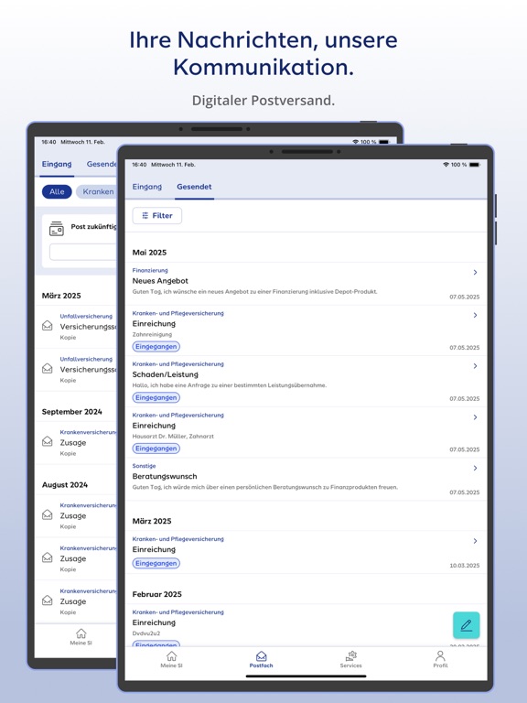Image resolution: width=527 pixels, height=703 pixels.
Task: Select the Postfach mailbox icon in bottom bar
Action: tap(262, 656)
